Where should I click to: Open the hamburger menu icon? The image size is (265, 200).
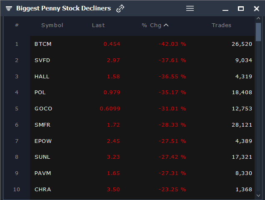[190, 8]
